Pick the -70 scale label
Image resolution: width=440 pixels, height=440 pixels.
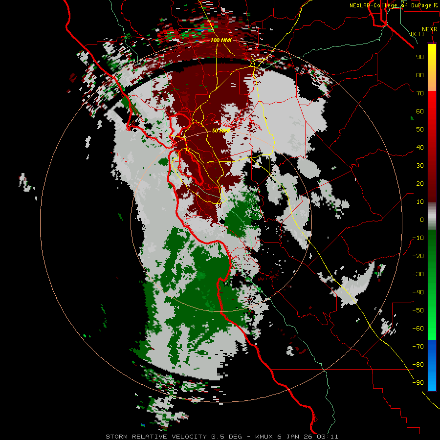(x=418, y=347)
